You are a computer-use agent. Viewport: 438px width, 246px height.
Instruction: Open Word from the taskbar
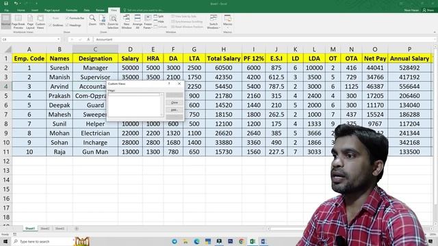coord(263,241)
